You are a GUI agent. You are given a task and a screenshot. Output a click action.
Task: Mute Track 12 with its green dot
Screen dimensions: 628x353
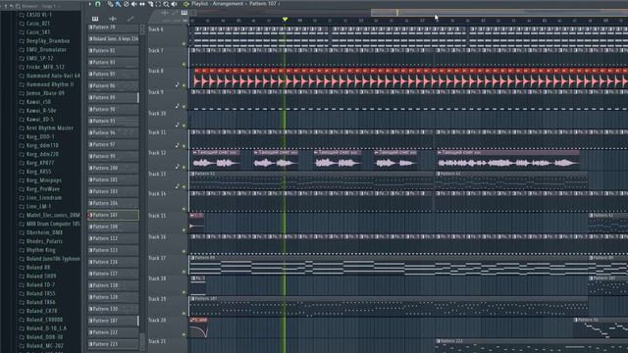pyautogui.click(x=184, y=167)
